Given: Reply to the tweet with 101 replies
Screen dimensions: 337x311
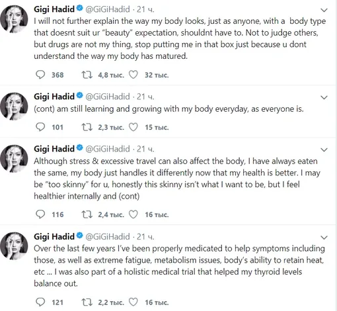Looking at the screenshot, I should point(40,127).
